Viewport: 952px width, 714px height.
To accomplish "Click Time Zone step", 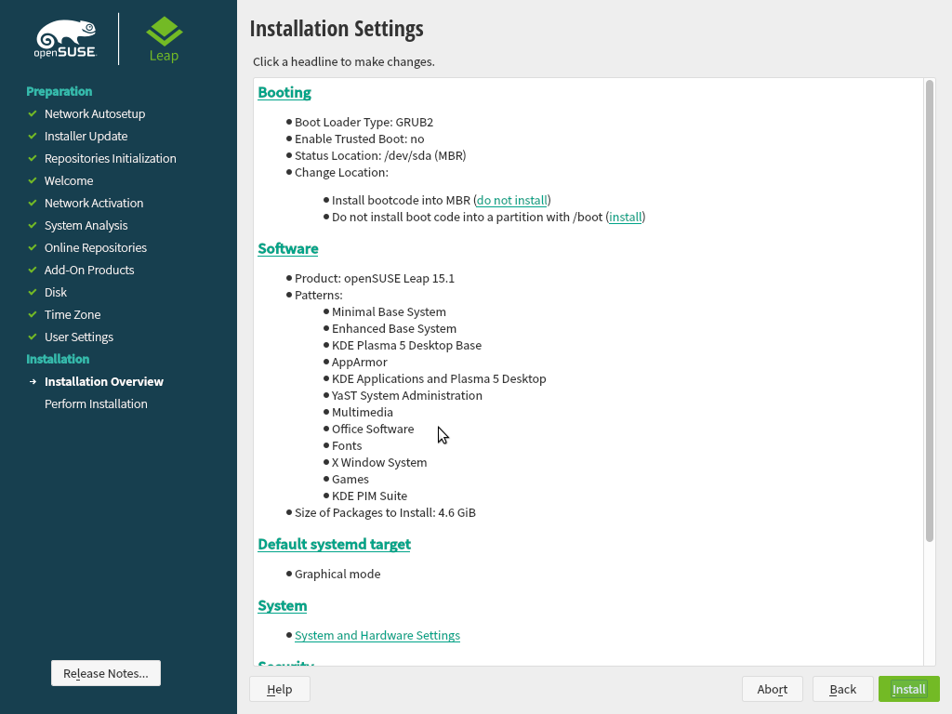I will click(x=73, y=314).
